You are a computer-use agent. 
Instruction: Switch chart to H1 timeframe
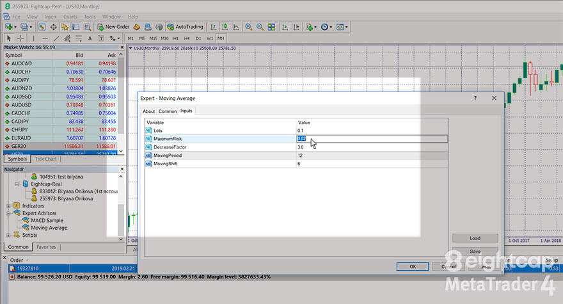point(175,38)
